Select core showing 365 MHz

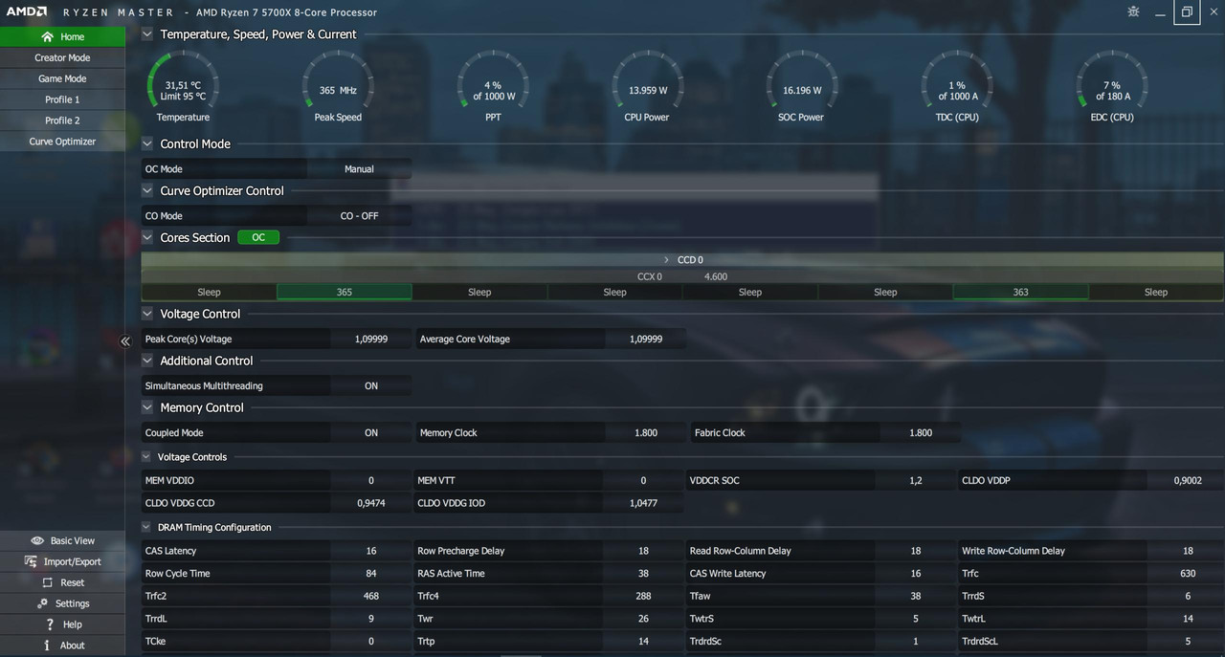(345, 292)
